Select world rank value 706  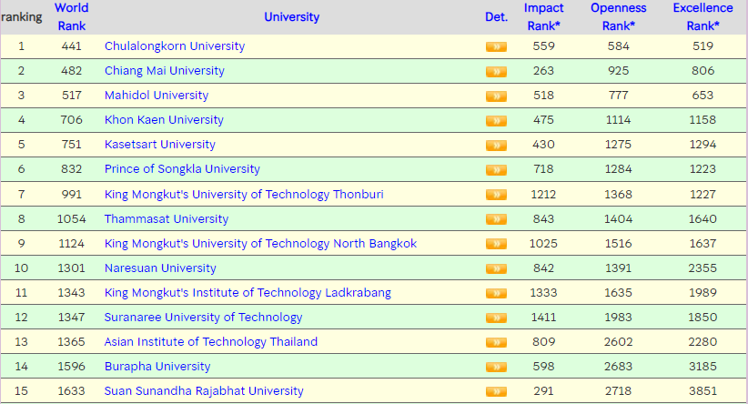click(72, 120)
